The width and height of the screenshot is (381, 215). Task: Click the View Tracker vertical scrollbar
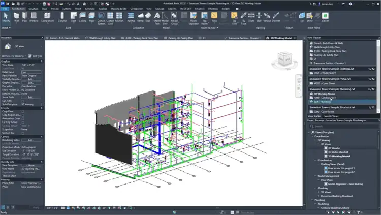[378, 76]
